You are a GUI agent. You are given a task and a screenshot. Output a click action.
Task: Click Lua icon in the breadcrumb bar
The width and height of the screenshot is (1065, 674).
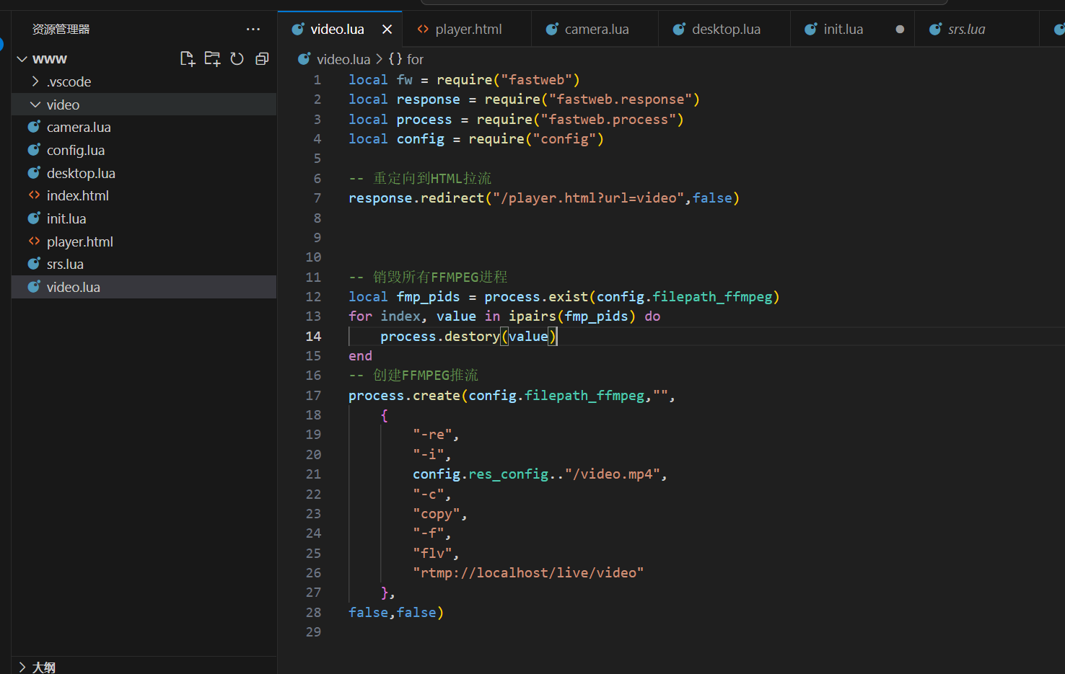[304, 59]
